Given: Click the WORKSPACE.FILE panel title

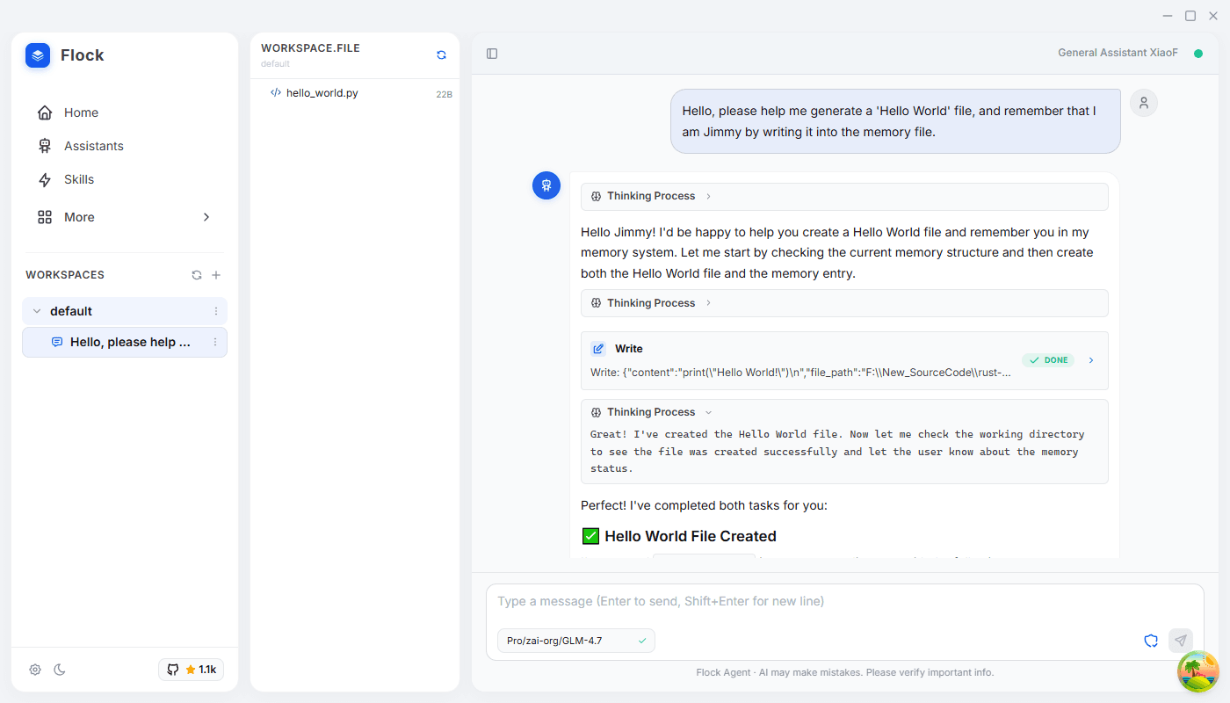Looking at the screenshot, I should [x=310, y=48].
